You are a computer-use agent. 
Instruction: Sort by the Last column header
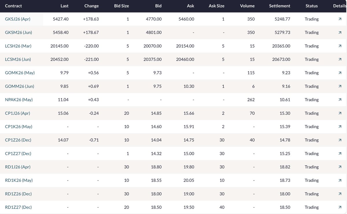pyautogui.click(x=64, y=6)
